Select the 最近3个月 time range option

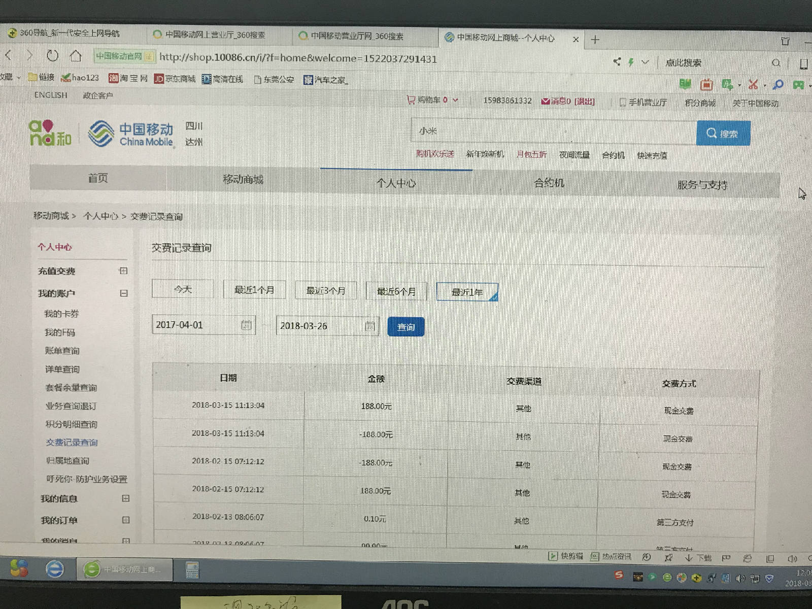tap(326, 291)
